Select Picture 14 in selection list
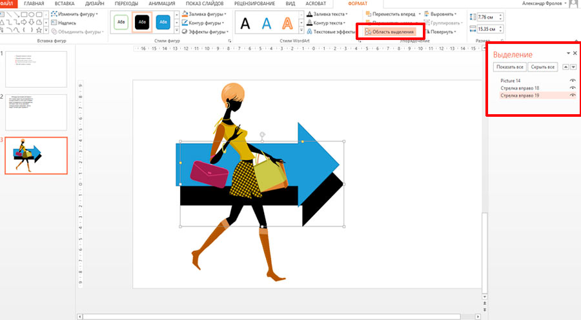581x320 pixels. point(510,81)
